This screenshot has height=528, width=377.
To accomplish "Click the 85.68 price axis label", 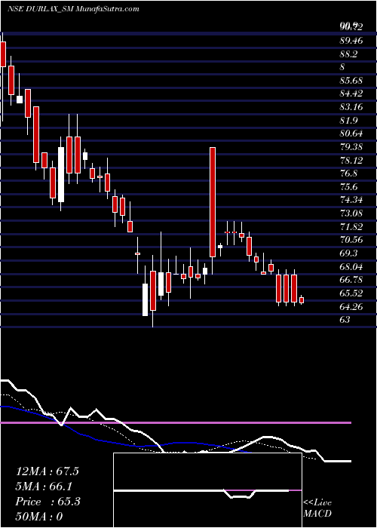I will tap(351, 81).
